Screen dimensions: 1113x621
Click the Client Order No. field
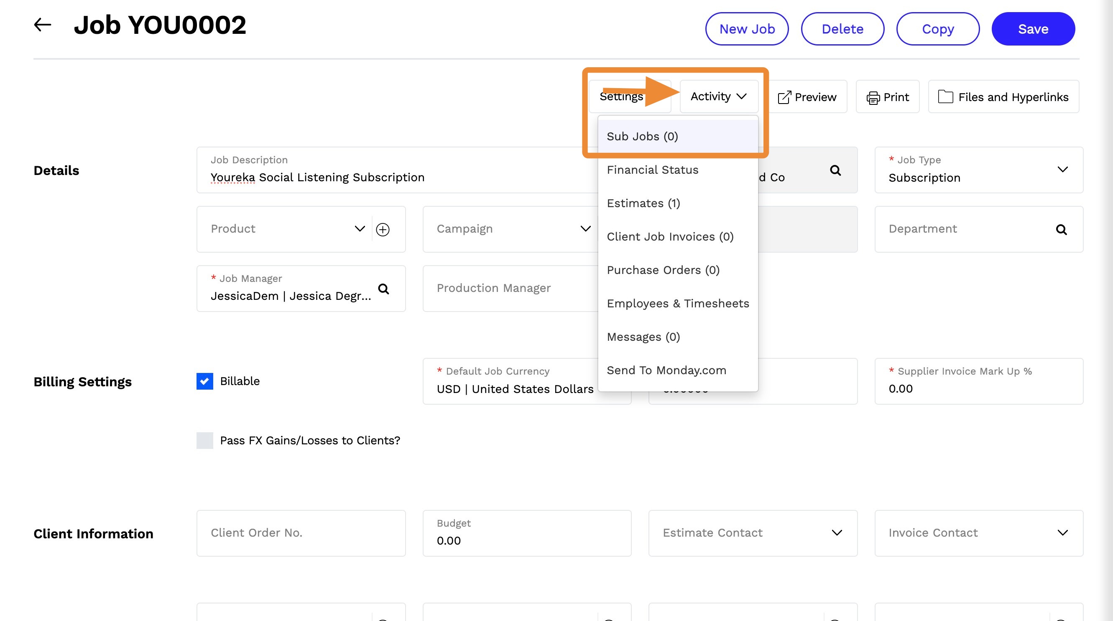(301, 533)
